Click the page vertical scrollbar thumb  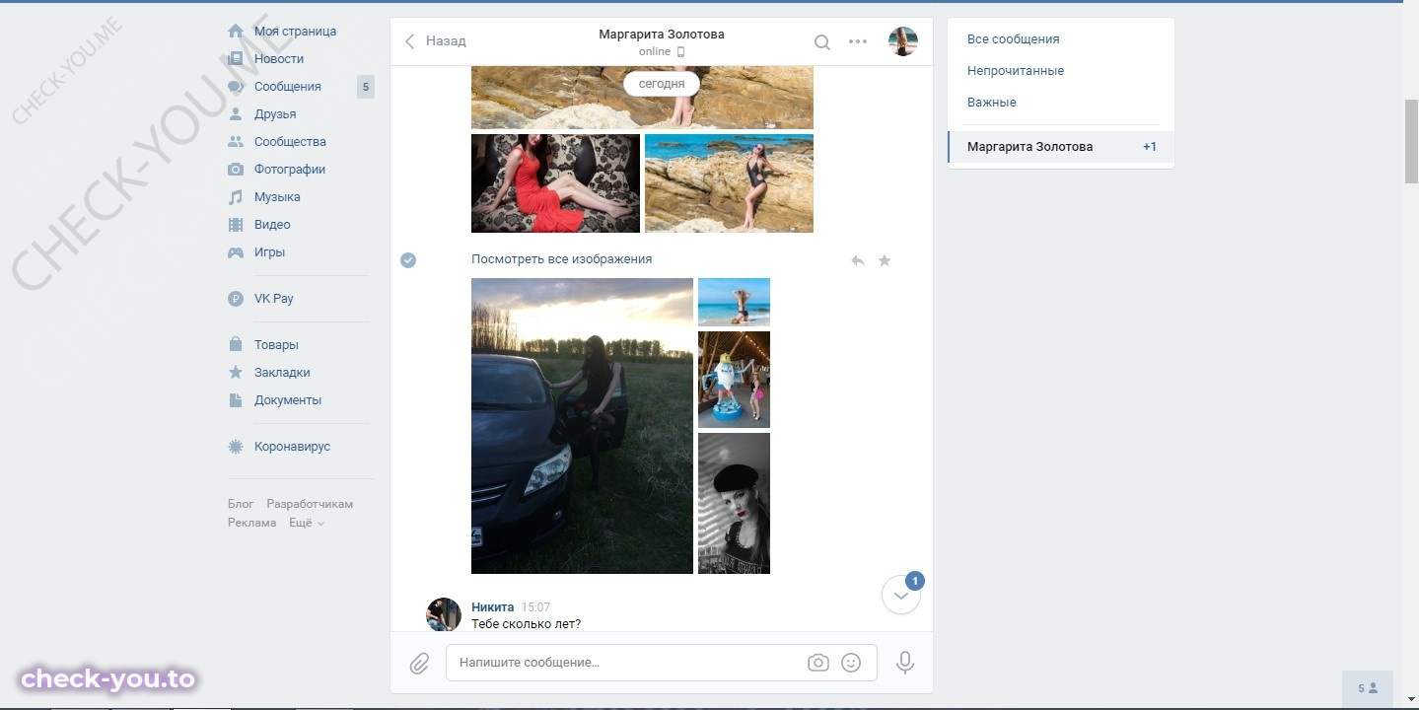coord(1411,141)
